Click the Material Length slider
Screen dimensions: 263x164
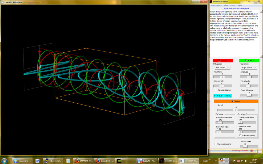[x=236, y=110]
